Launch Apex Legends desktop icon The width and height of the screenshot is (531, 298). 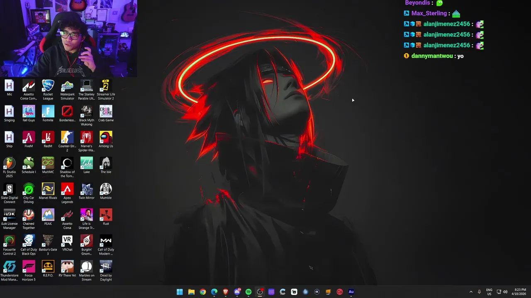pos(67,194)
